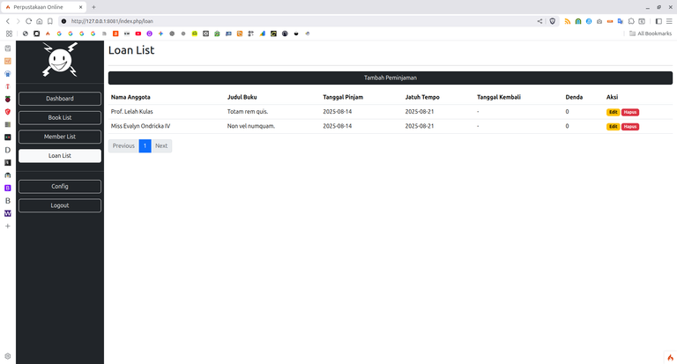Click the 'Miss Evalyn Ondricka IV' cell

140,126
